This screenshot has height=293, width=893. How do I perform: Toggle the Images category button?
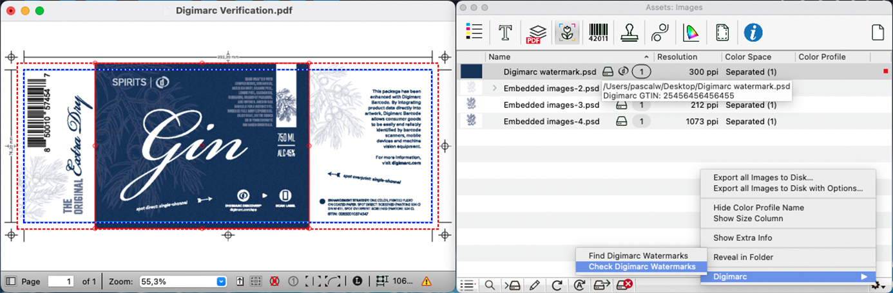coord(568,32)
